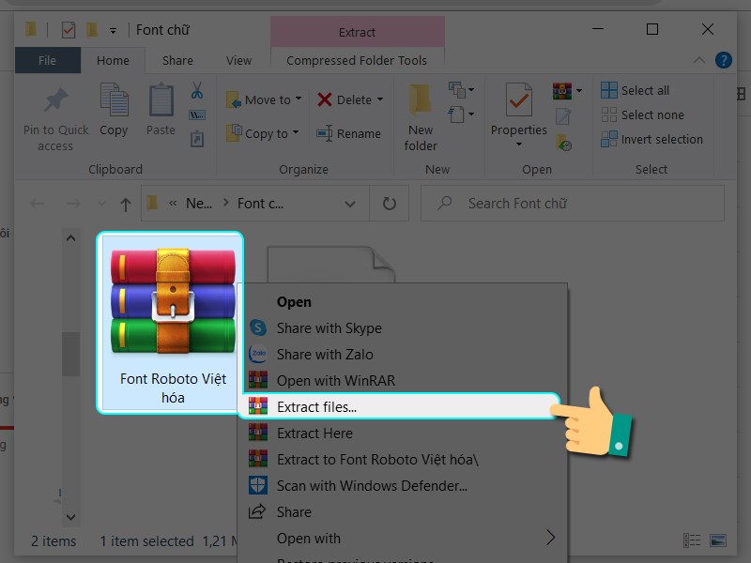751x563 pixels.
Task: Click the Paste shortcut icon
Action: (197, 139)
